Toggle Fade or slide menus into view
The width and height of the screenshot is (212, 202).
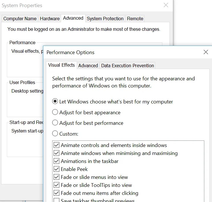[x=56, y=177]
